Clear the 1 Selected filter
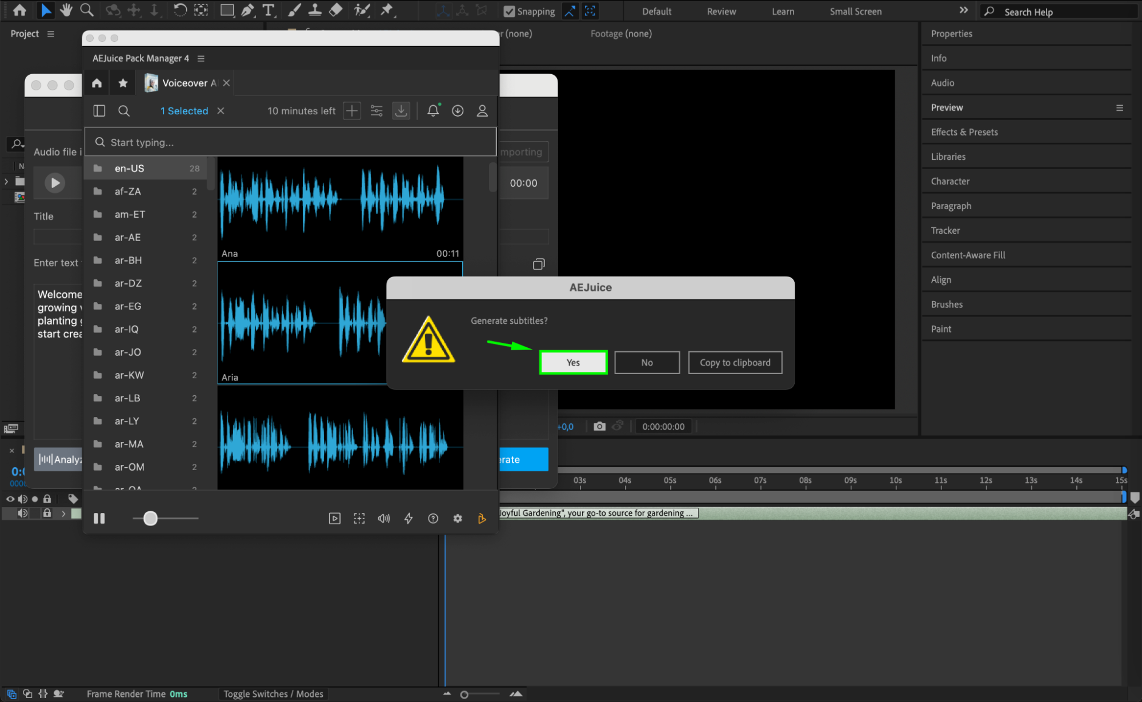 (x=221, y=110)
